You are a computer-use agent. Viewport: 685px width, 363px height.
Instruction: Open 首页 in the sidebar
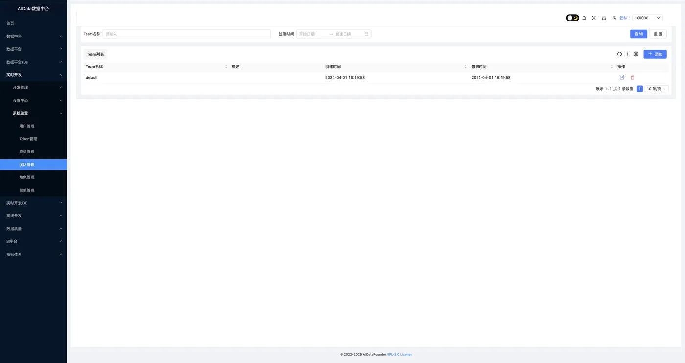(33, 23)
